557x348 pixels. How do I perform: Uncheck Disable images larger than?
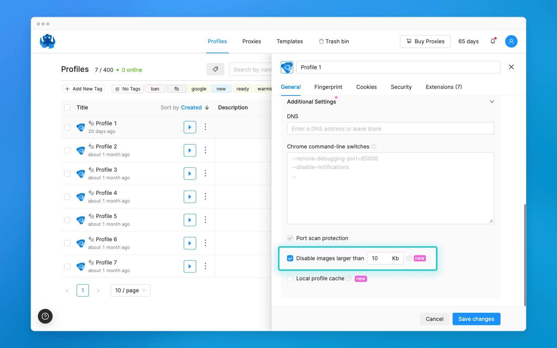click(290, 258)
